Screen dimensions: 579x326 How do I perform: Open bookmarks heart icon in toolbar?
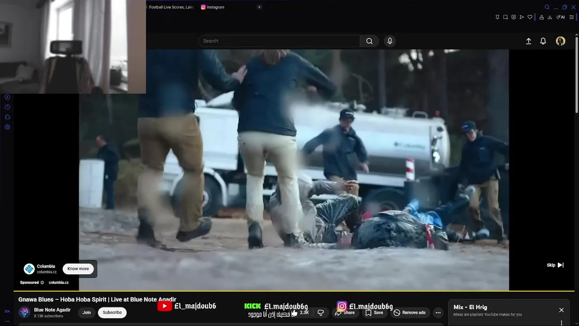530,17
